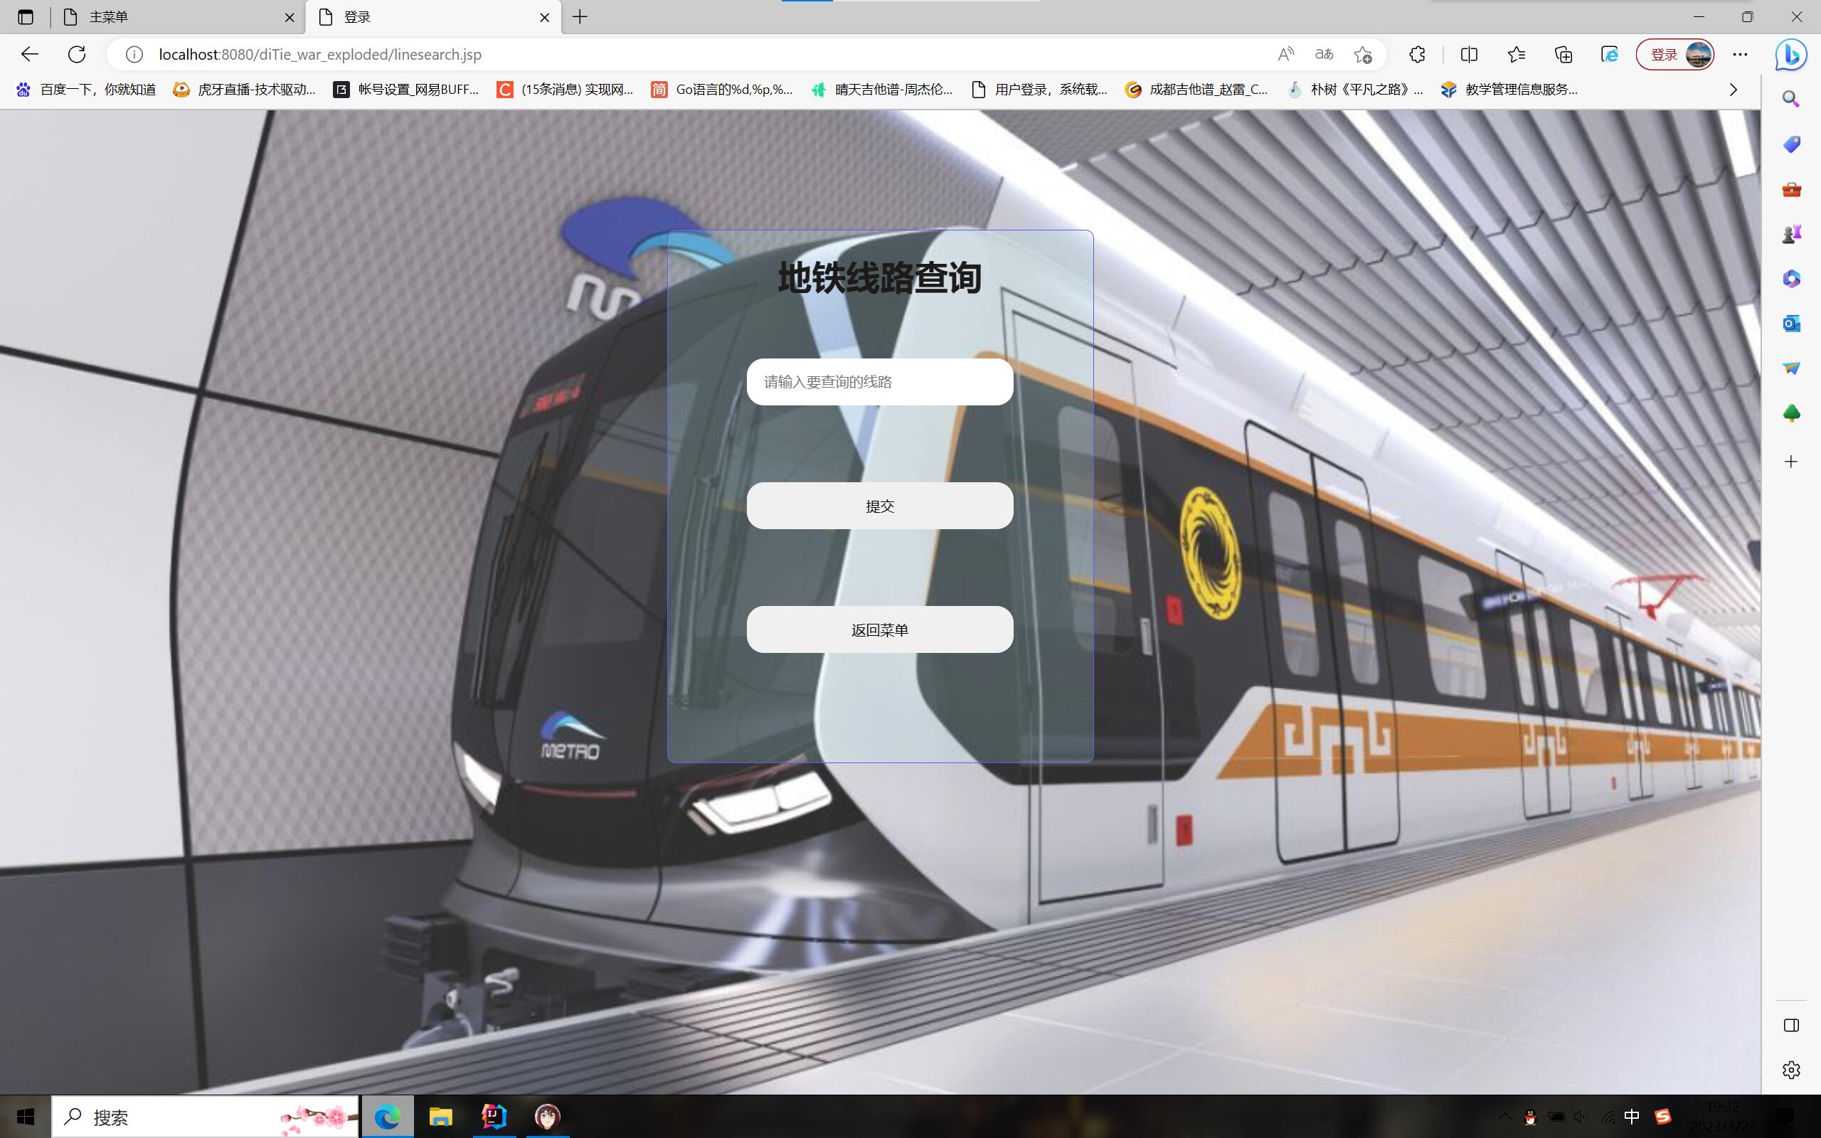Add this page to favorites star icon
The width and height of the screenshot is (1821, 1138).
pos(1363,54)
